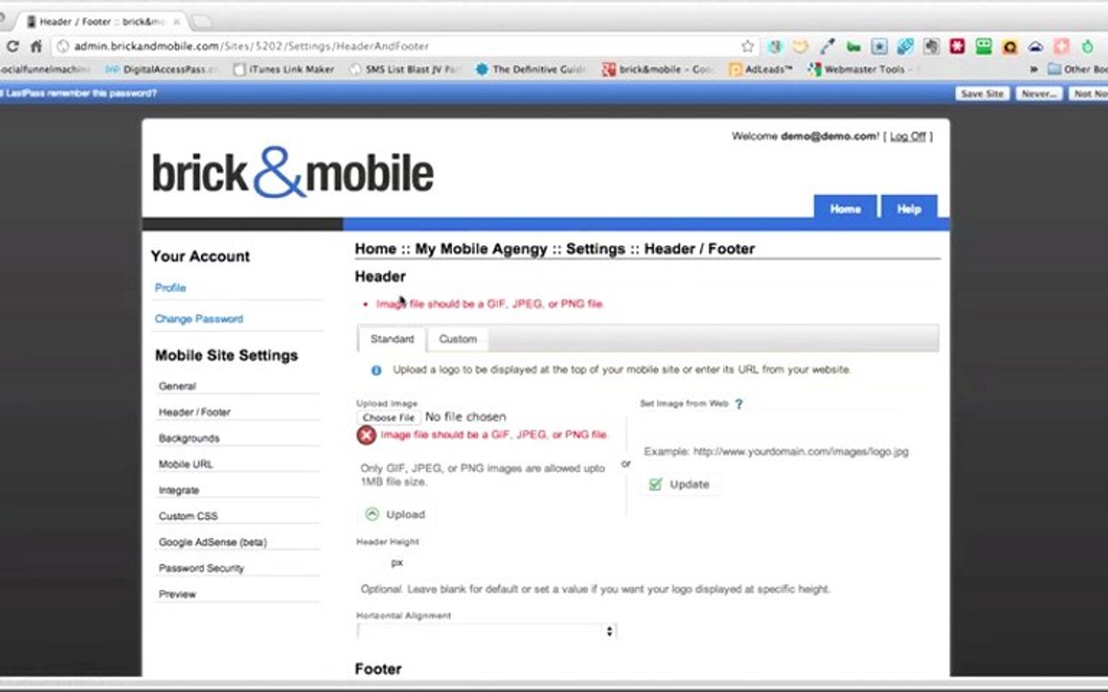The image size is (1108, 692).
Task: Open the Evernote elephant extension
Action: [931, 46]
